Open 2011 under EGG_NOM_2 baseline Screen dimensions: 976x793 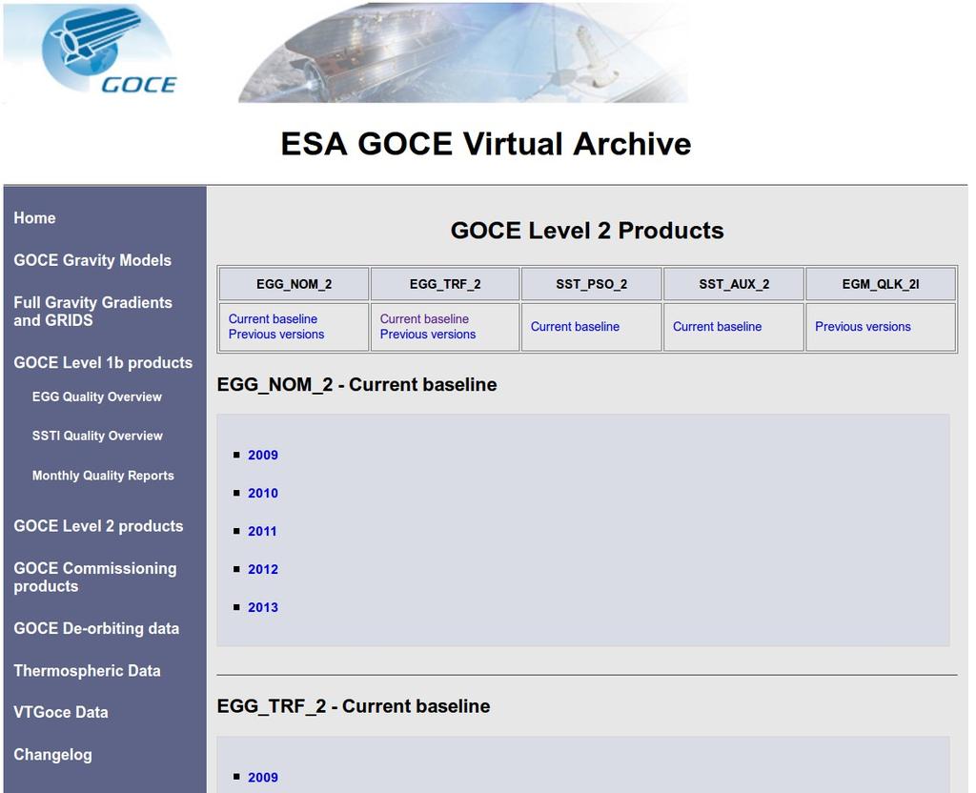click(x=262, y=531)
